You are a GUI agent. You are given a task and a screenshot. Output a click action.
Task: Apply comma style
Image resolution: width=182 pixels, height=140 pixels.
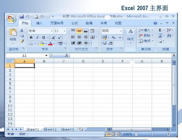[x=120, y=38]
